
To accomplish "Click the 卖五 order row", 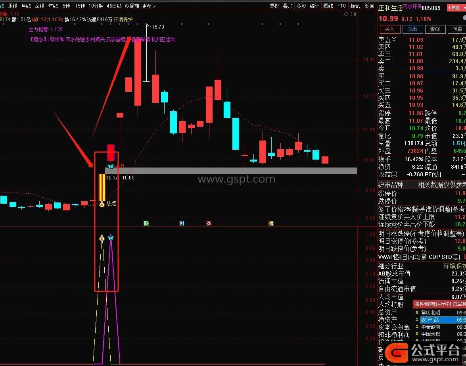I will pos(422,40).
